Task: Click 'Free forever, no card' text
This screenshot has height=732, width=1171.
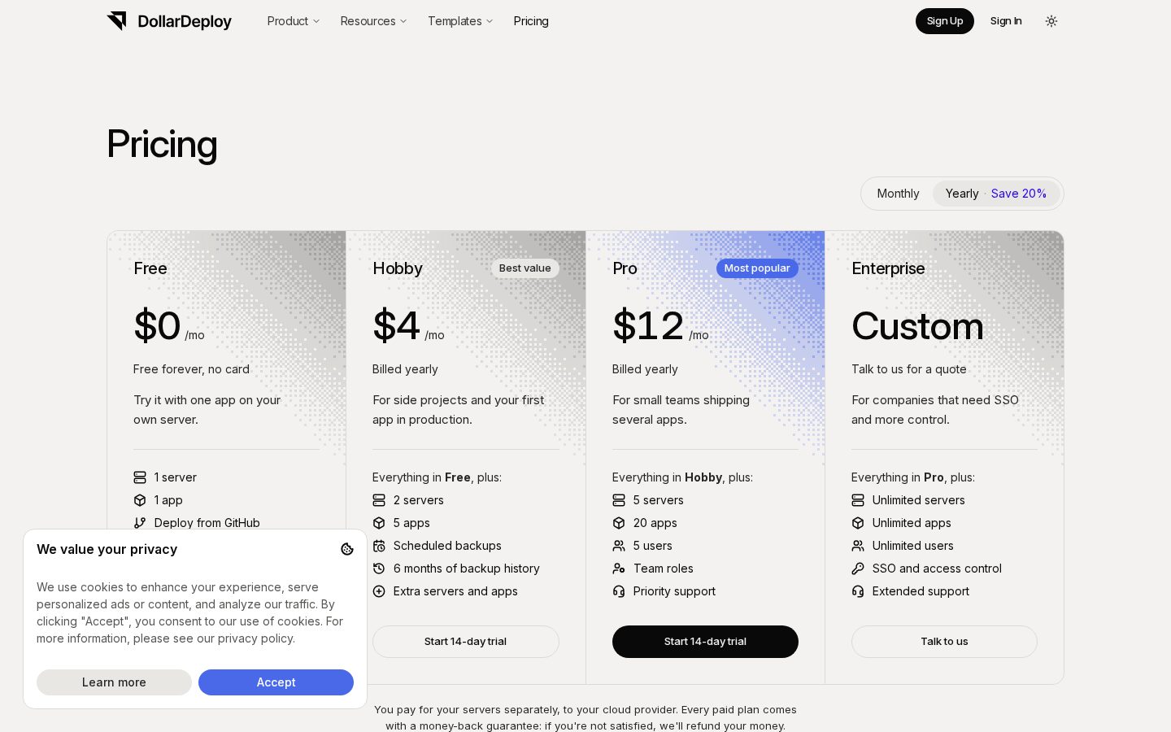Action: tap(191, 369)
